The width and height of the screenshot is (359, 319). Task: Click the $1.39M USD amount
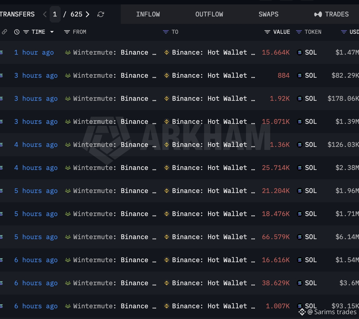point(347,122)
